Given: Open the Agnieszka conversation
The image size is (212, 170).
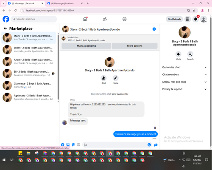Looking at the screenshot, I should (28, 97).
